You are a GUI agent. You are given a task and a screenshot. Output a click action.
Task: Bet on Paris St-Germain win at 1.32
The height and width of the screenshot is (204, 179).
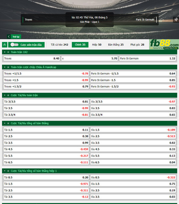point(148,58)
